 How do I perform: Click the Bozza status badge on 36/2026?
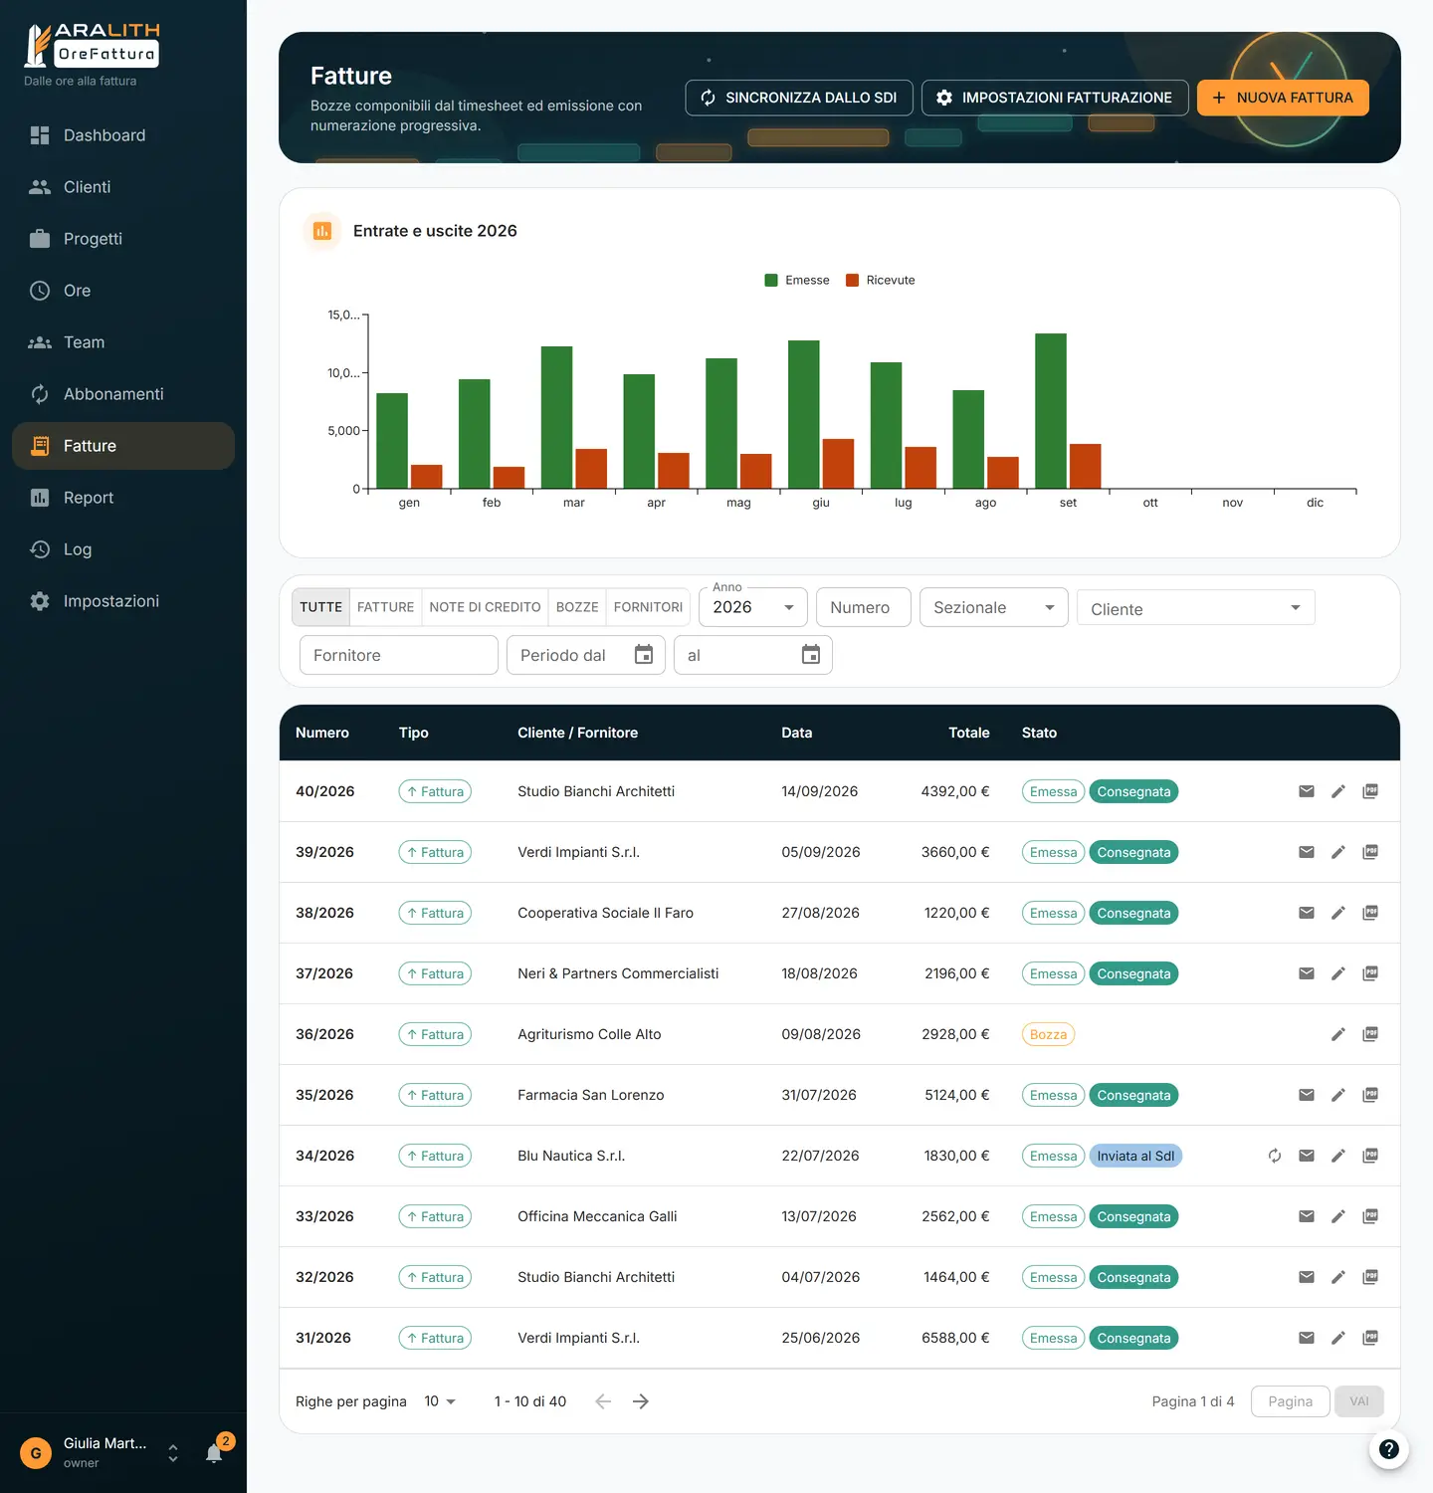[x=1048, y=1034]
